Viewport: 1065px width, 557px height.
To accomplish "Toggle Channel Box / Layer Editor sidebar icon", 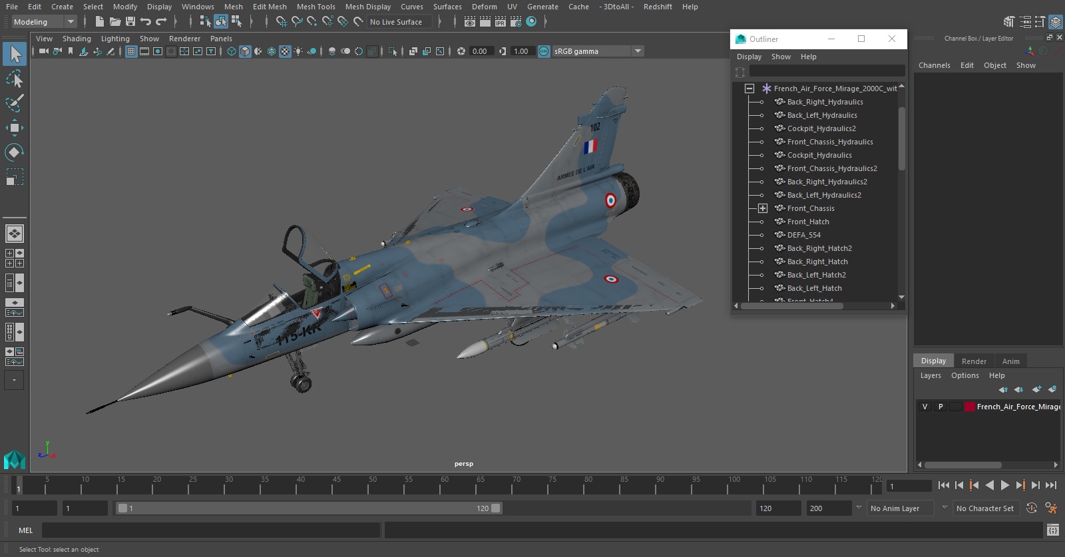I will (1056, 22).
